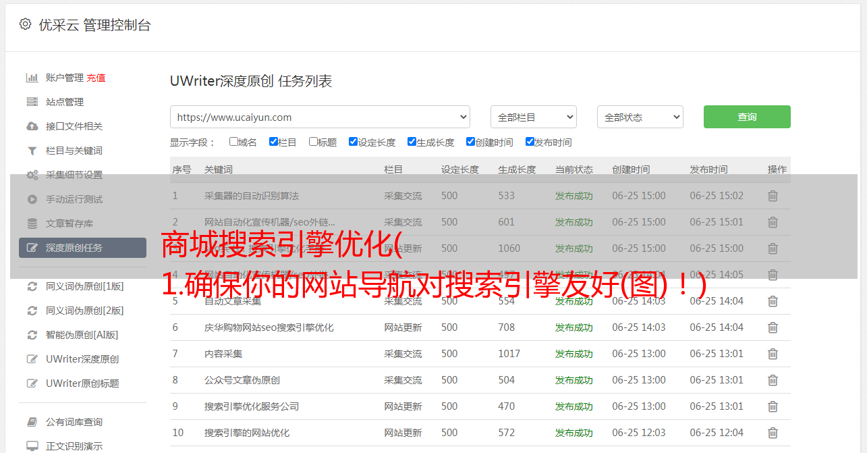The width and height of the screenshot is (867, 453).
Task: Toggle the 栏目 field checkbox
Action: click(273, 142)
